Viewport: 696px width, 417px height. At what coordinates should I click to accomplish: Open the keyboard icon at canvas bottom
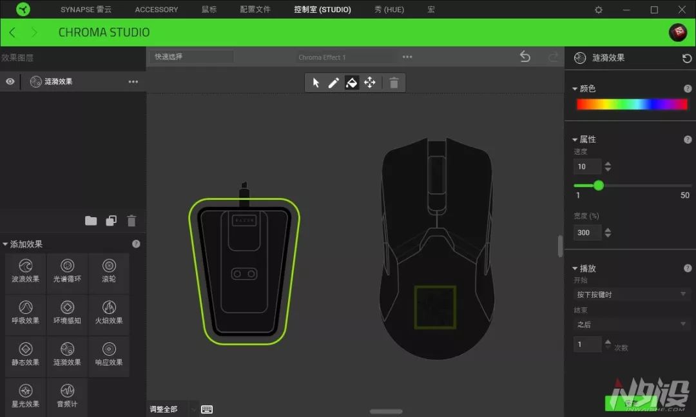click(207, 409)
